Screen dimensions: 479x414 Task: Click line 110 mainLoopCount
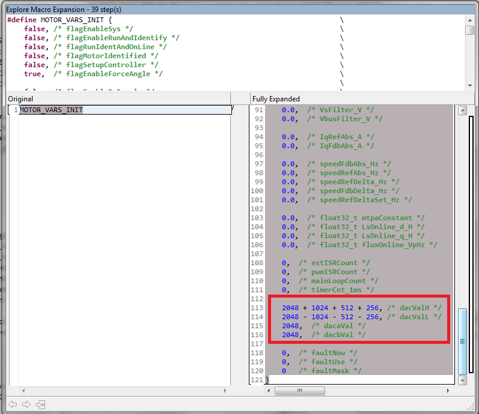tap(330, 281)
